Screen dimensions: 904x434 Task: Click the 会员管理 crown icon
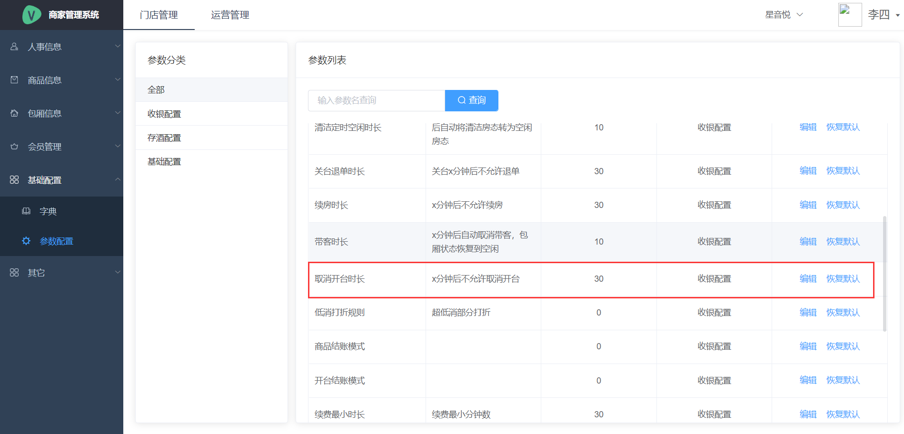coord(14,147)
